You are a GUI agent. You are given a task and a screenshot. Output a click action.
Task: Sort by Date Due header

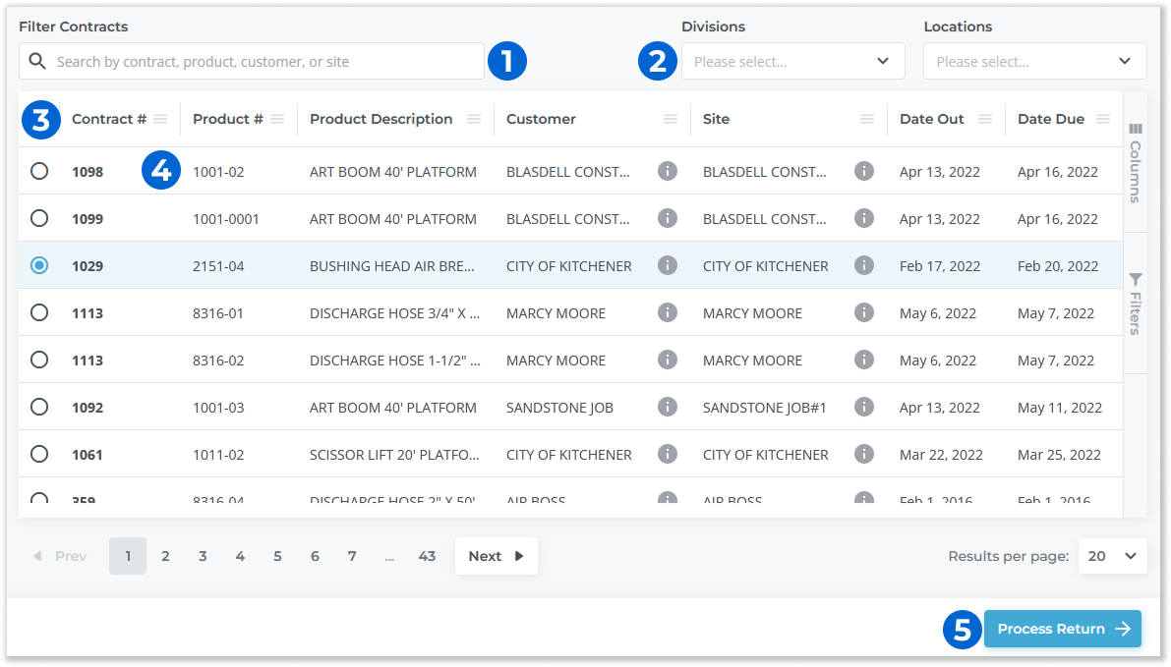click(x=1051, y=120)
